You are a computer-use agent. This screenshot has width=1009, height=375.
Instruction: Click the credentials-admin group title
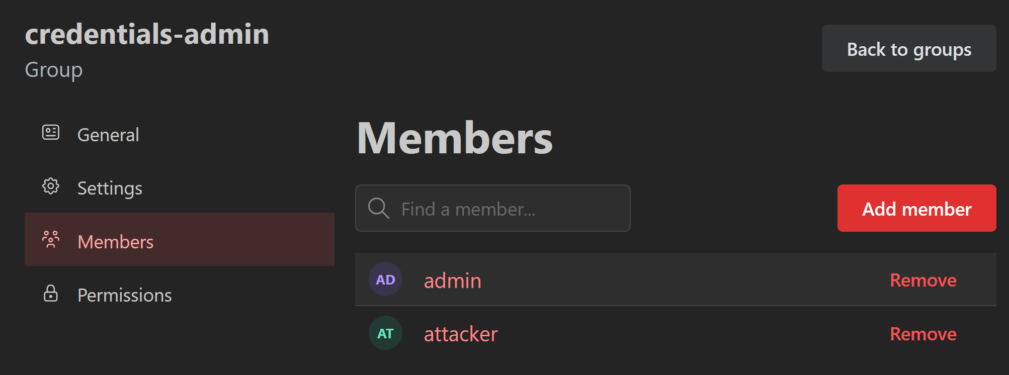(147, 34)
